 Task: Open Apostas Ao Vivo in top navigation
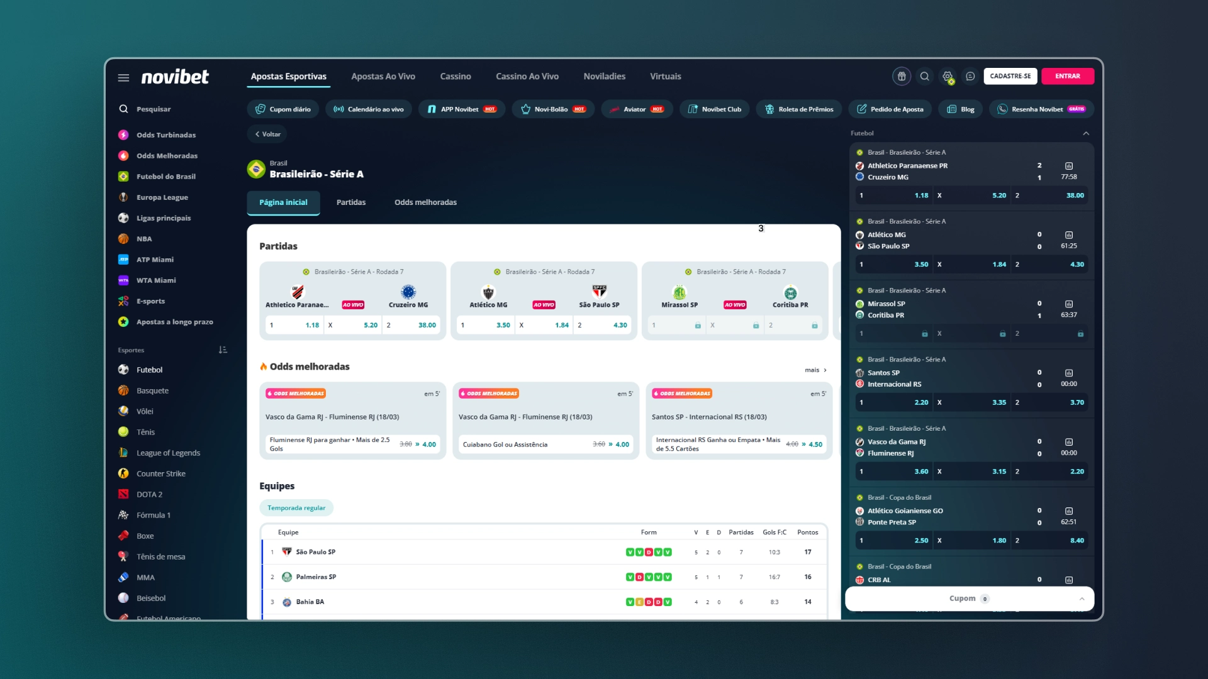point(383,76)
